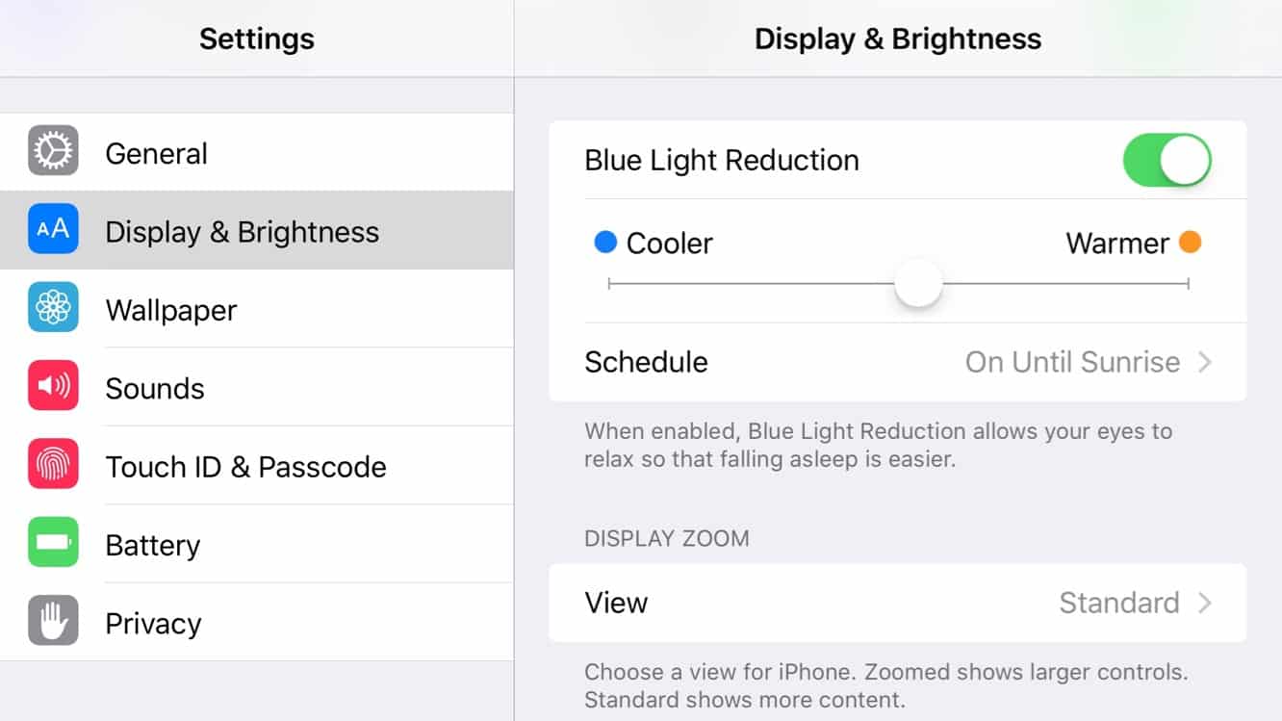Click the Standard view option
The width and height of the screenshot is (1282, 721).
pyautogui.click(x=1119, y=603)
